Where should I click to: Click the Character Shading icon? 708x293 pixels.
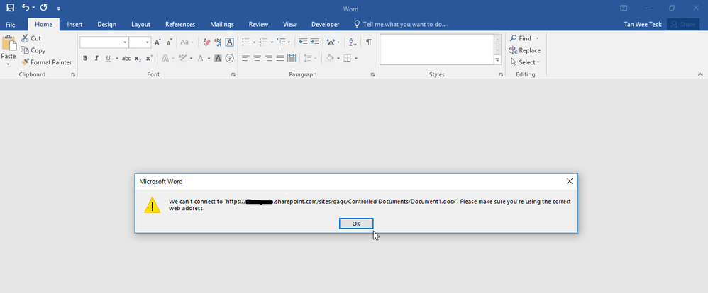point(218,58)
